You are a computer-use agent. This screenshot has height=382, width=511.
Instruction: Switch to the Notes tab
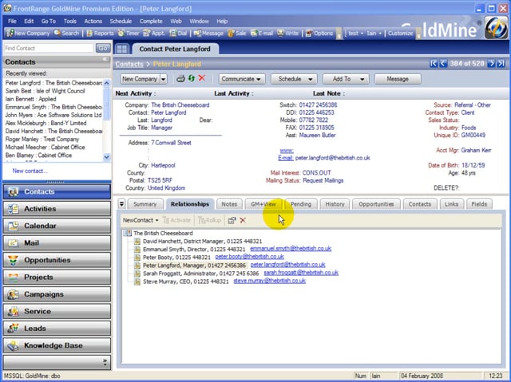229,204
